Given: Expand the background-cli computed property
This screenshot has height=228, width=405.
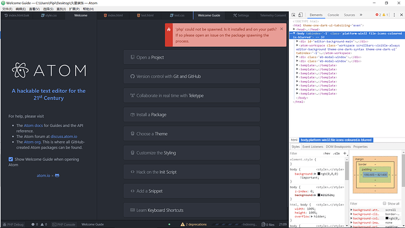Looking at the screenshot, I should pyautogui.click(x=352, y=214).
